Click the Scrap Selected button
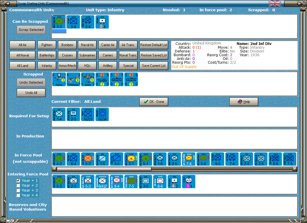This screenshot has height=223, width=307. pyautogui.click(x=31, y=30)
